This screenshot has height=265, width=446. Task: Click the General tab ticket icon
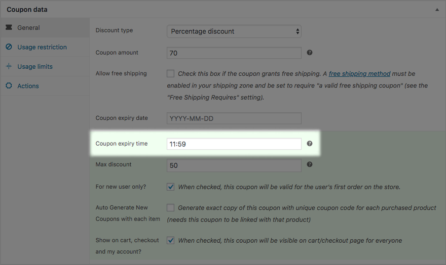coord(9,28)
